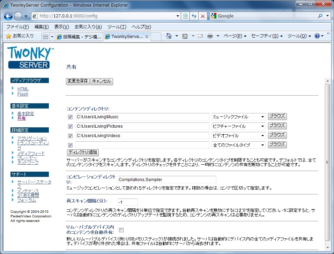Click the Compilations,Sampler text field
334x254 pixels.
pyautogui.click(x=167, y=179)
